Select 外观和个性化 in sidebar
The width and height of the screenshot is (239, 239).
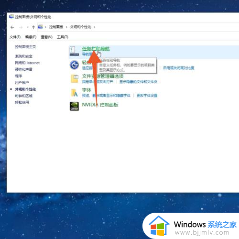(25, 89)
